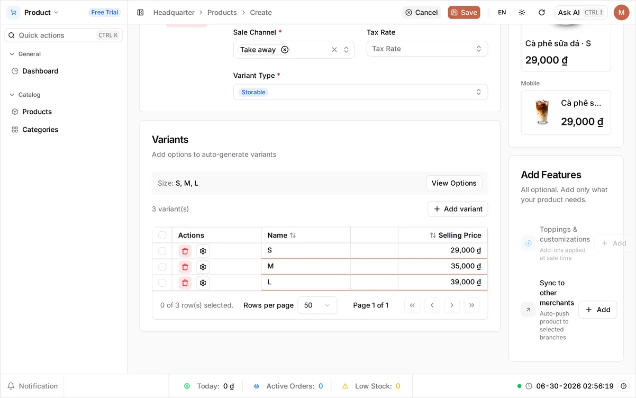Click the shopping cart Product logo icon
Image resolution: width=636 pixels, height=398 pixels.
[x=13, y=12]
